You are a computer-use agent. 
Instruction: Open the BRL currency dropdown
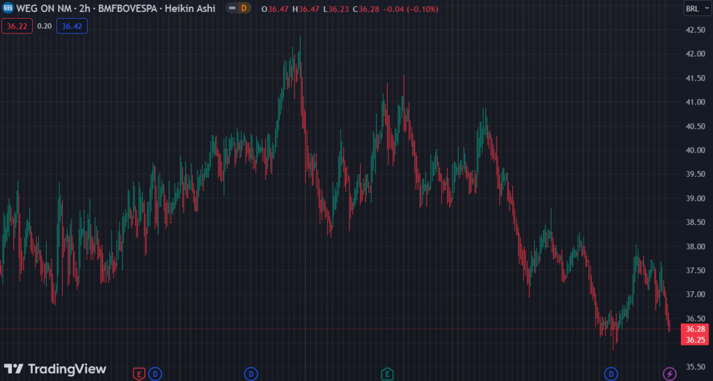point(697,8)
